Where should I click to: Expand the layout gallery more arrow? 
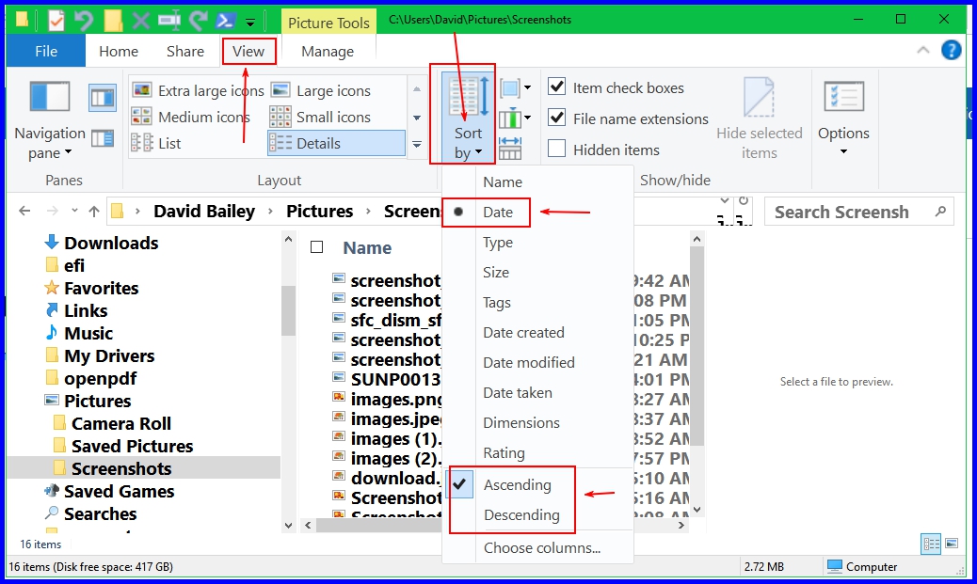pos(417,144)
